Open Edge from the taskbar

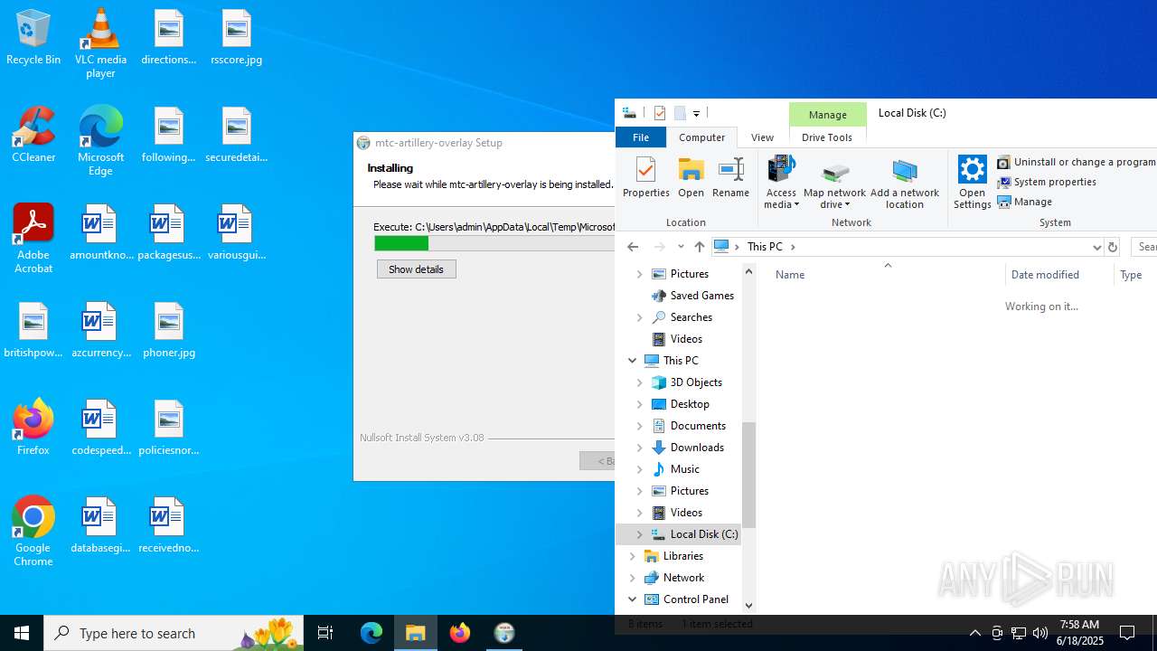click(372, 633)
